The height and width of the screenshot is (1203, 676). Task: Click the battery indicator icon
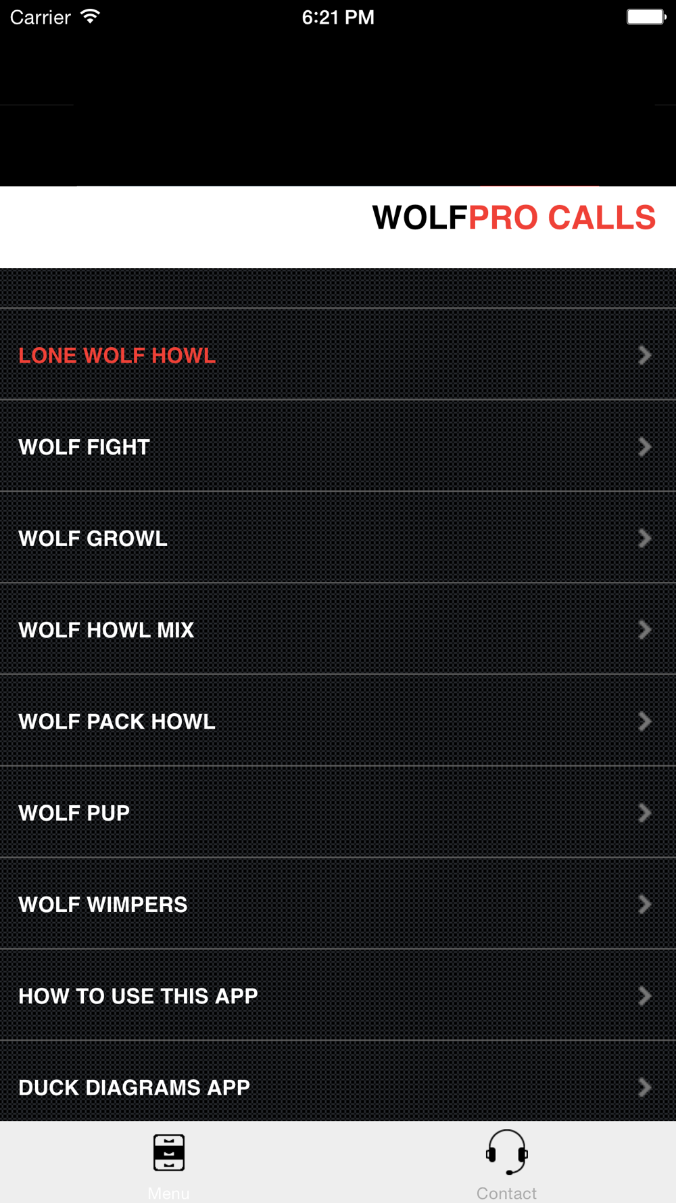[x=646, y=16]
